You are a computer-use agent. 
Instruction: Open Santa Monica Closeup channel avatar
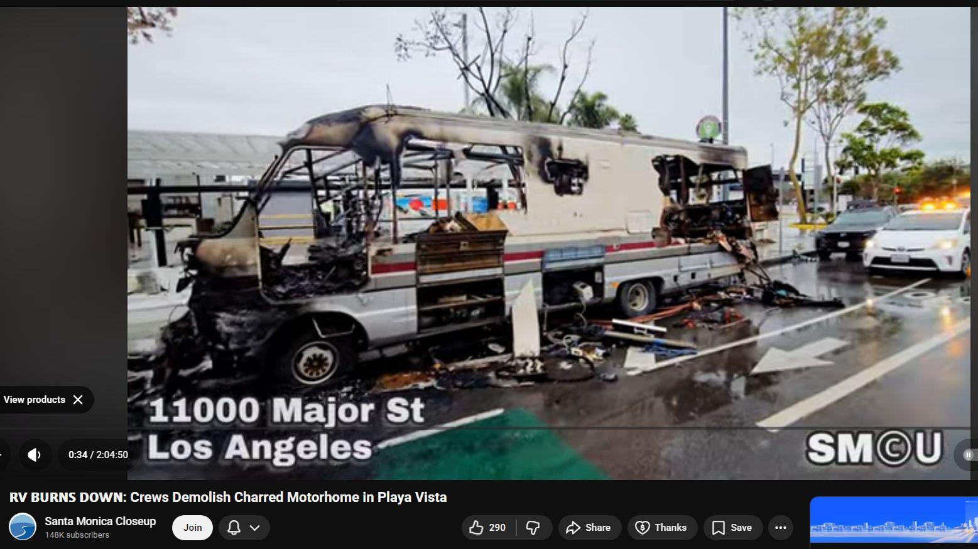pos(23,527)
